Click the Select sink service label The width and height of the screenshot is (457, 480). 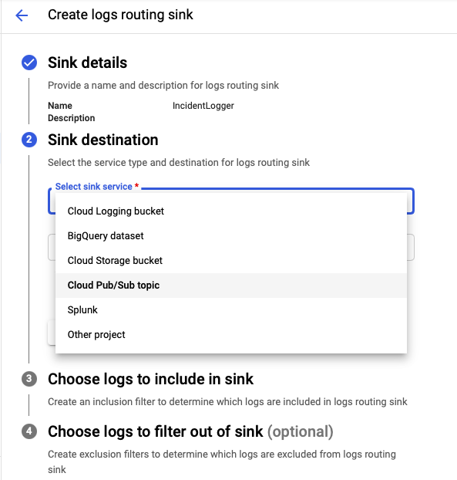tap(93, 187)
